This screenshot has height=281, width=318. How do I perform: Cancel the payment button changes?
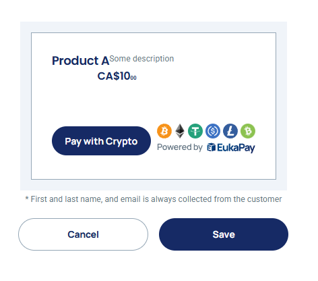coord(83,234)
